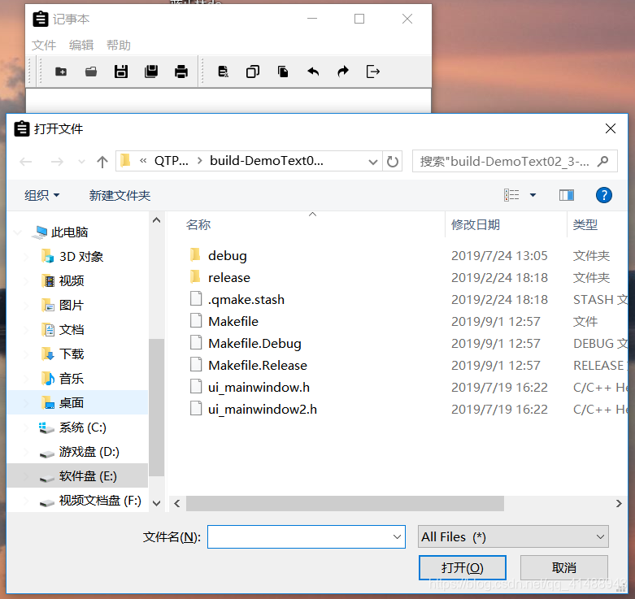Select 游戏盘 (D:) drive
Screen dimensions: 635x599
click(89, 452)
